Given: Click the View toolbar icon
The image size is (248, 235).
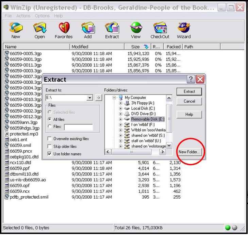Looking at the screenshot, I should 136,28.
